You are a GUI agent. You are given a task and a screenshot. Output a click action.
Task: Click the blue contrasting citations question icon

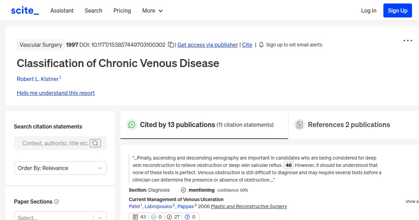187,217
